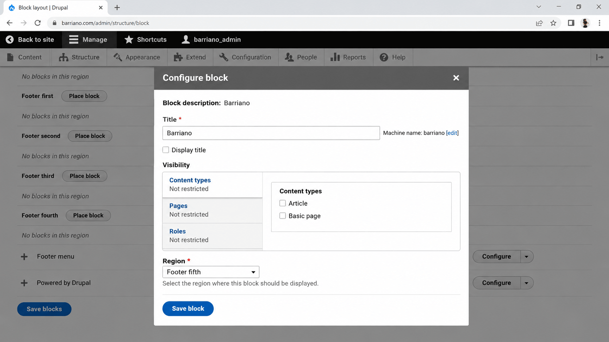Open the Structure admin menu
Viewport: 609px width, 342px height.
click(79, 57)
